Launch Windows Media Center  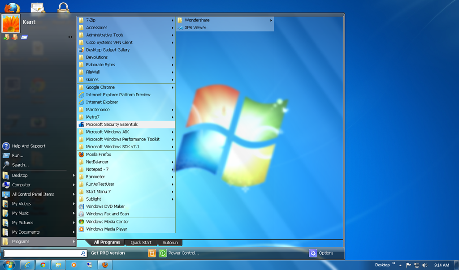click(126, 222)
